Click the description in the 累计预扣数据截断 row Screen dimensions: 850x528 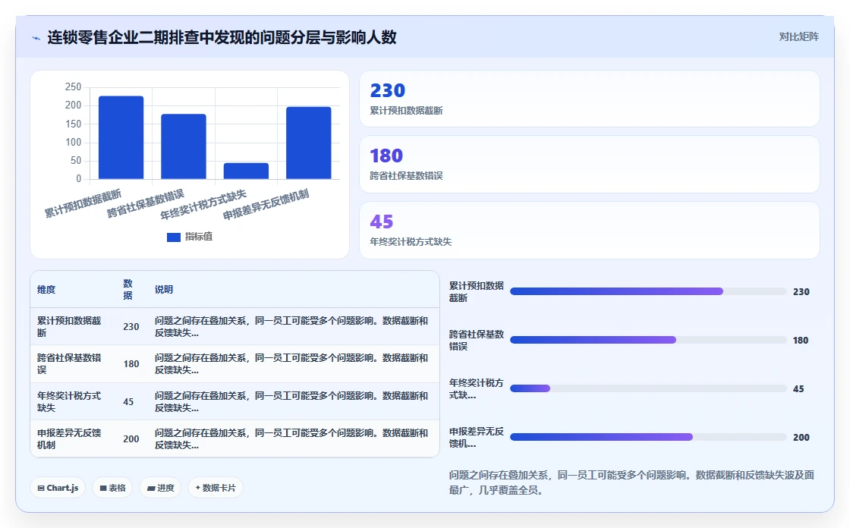coord(291,326)
